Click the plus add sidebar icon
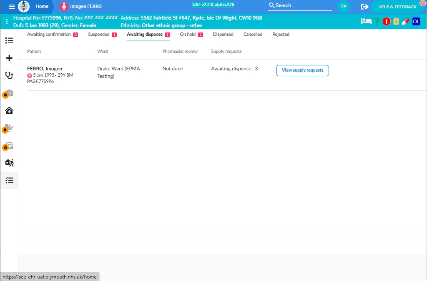This screenshot has width=427, height=281. [x=9, y=58]
